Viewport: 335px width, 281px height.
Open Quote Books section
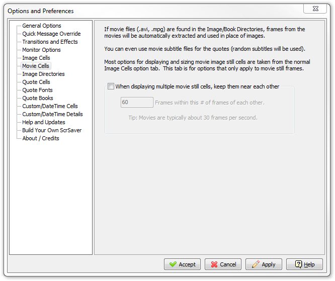point(38,98)
